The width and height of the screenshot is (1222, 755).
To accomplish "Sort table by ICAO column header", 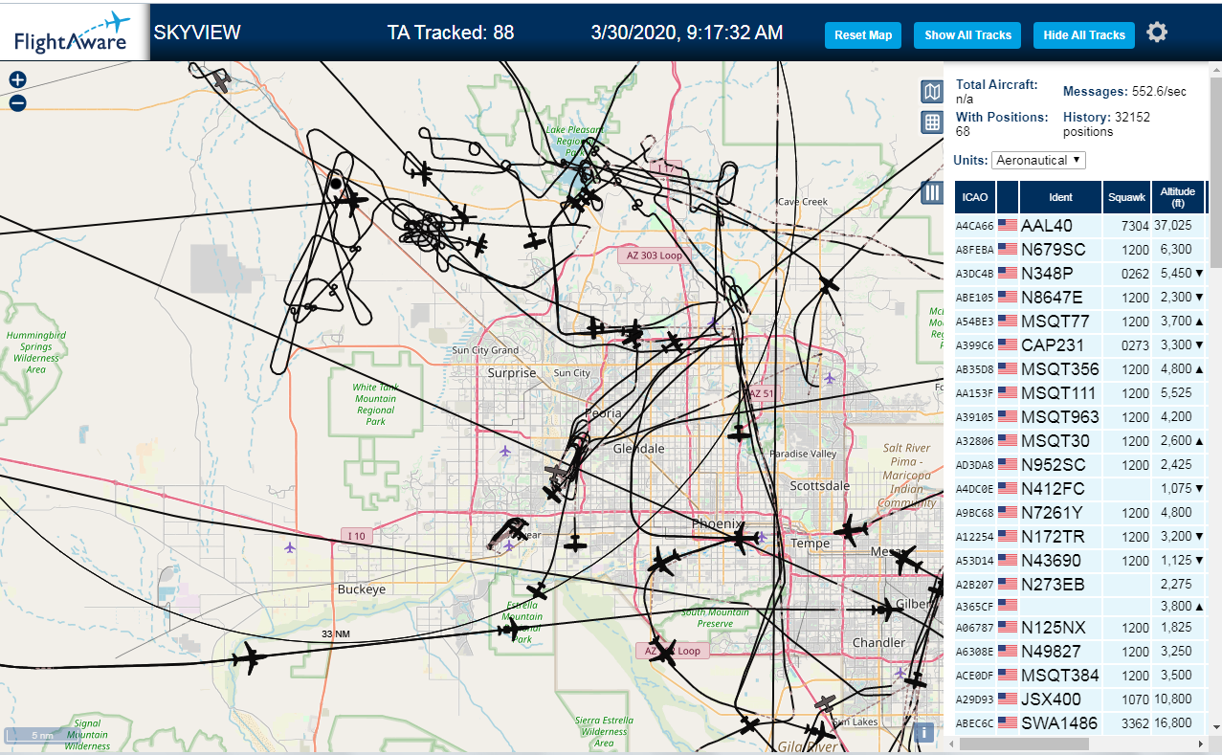I will click(975, 197).
